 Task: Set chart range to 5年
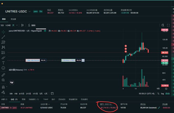pyautogui.click(x=11, y=94)
